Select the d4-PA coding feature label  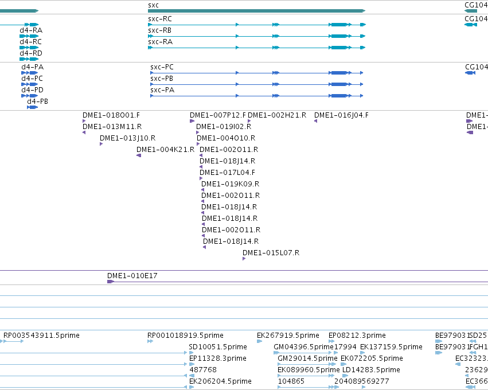point(32,67)
